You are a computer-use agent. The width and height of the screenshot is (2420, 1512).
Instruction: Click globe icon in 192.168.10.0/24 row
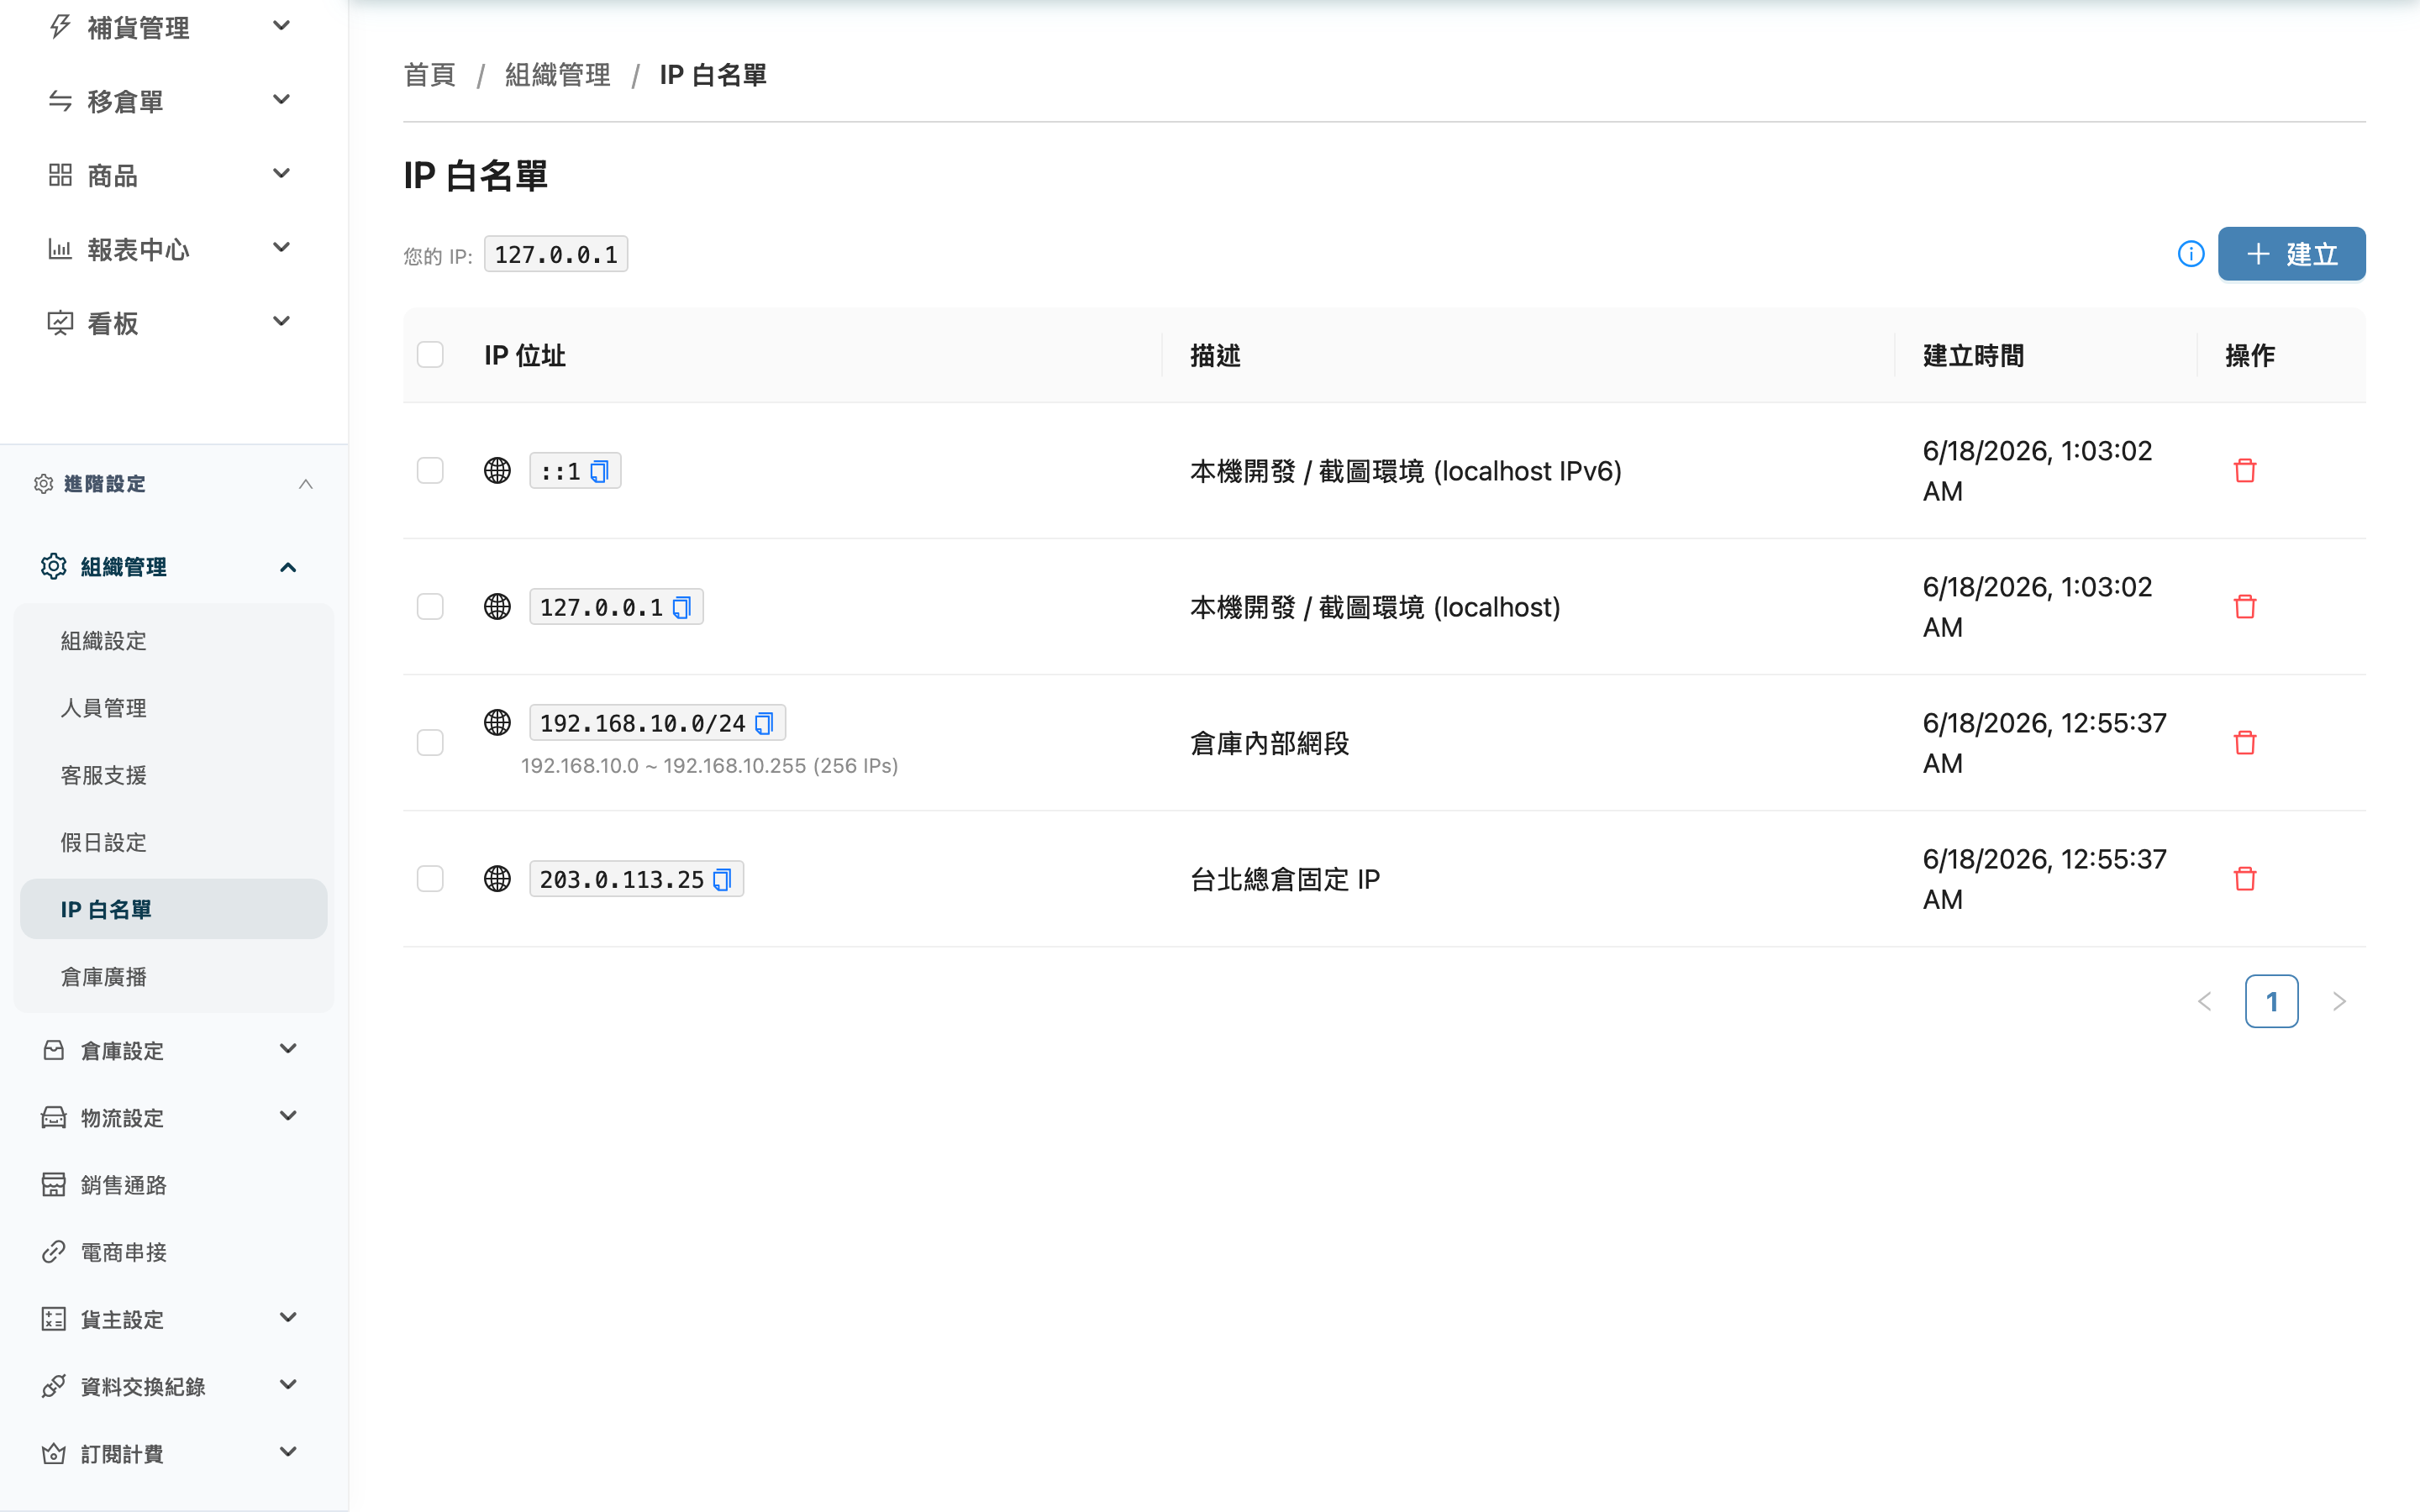(497, 722)
